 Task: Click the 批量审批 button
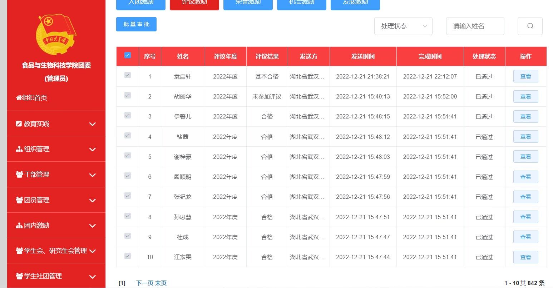(136, 24)
